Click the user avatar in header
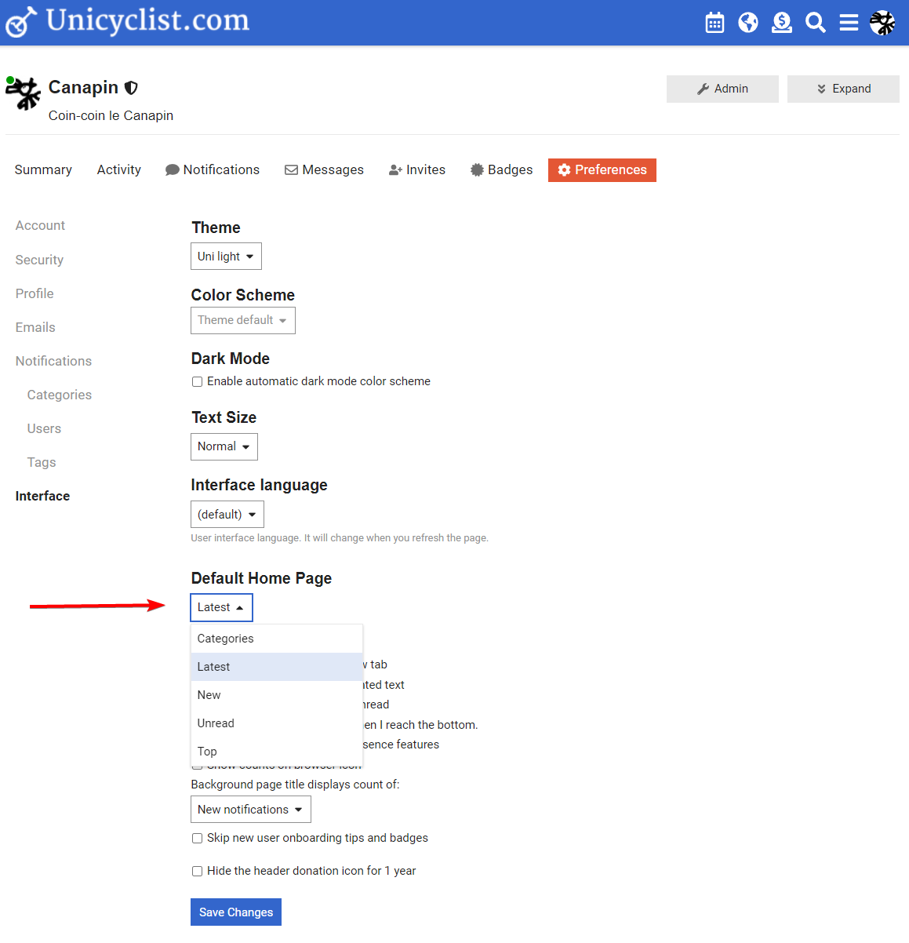 pyautogui.click(x=882, y=23)
